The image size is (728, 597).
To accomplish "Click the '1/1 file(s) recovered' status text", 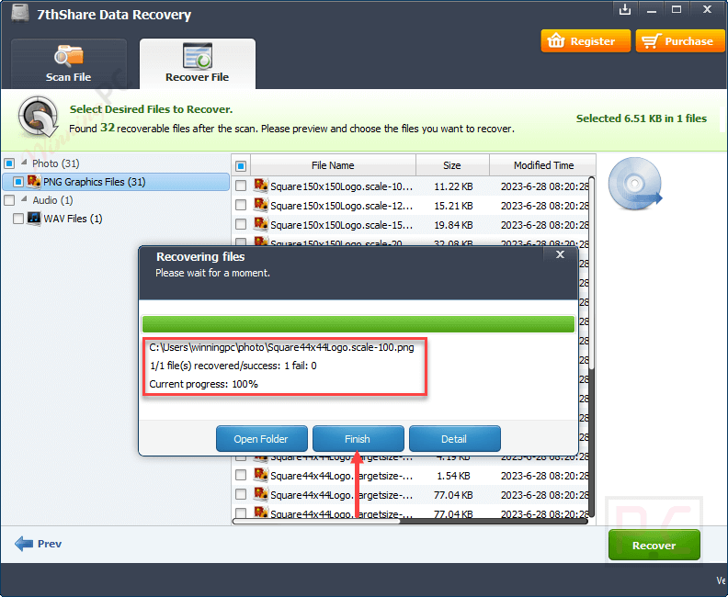I will coord(233,366).
